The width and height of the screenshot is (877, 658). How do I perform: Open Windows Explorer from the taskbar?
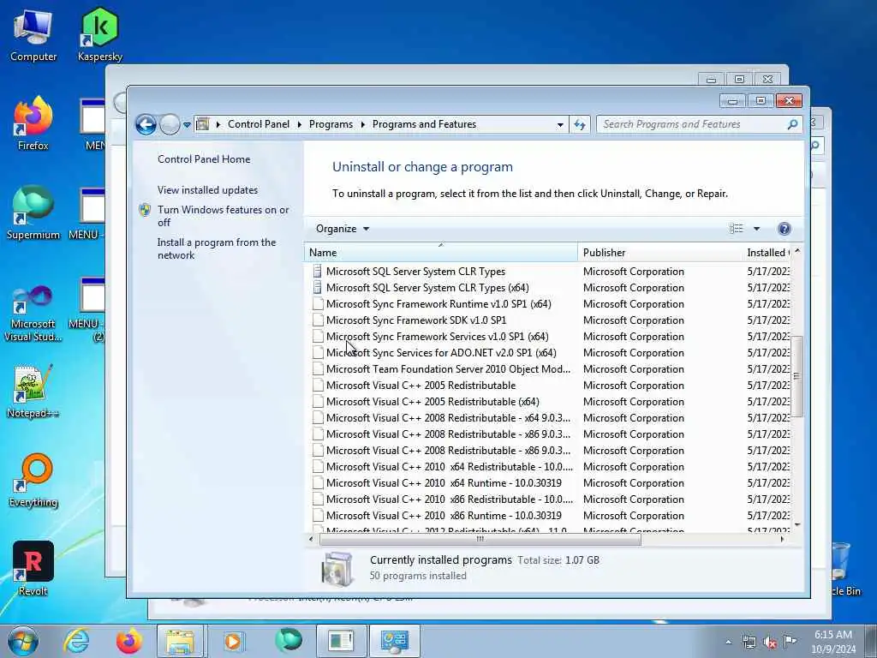point(180,641)
